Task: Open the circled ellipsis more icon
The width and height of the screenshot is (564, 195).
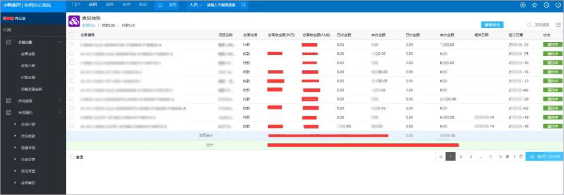Action: click(x=546, y=5)
